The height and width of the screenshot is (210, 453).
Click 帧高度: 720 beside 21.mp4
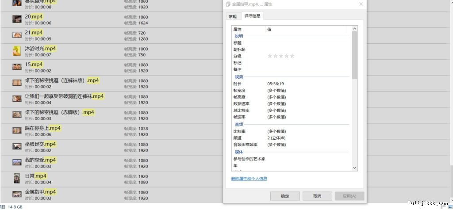[x=135, y=33]
